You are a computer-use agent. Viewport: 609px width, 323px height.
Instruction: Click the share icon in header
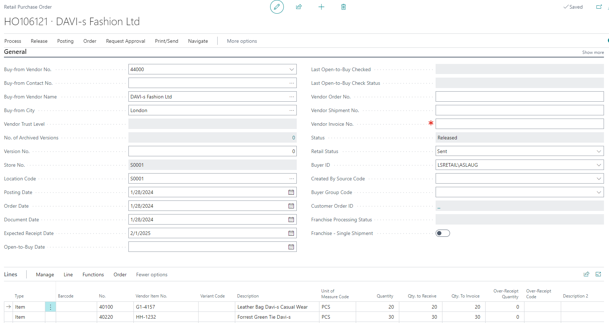(x=299, y=7)
